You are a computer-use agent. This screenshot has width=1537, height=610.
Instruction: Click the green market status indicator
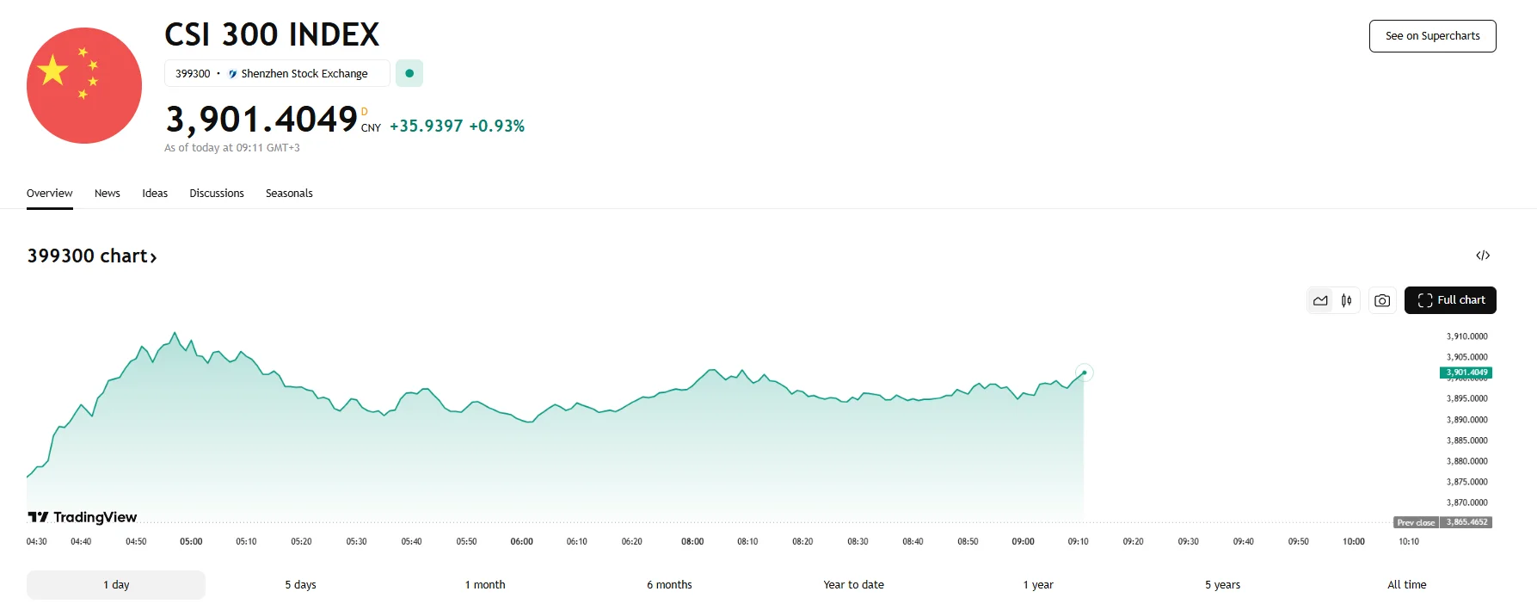point(409,73)
